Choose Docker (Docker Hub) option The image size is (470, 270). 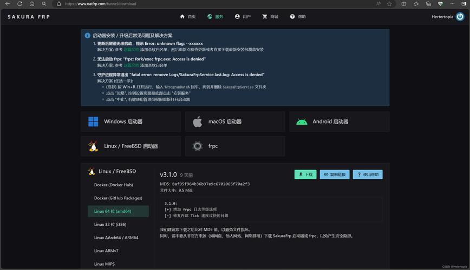tap(118, 185)
